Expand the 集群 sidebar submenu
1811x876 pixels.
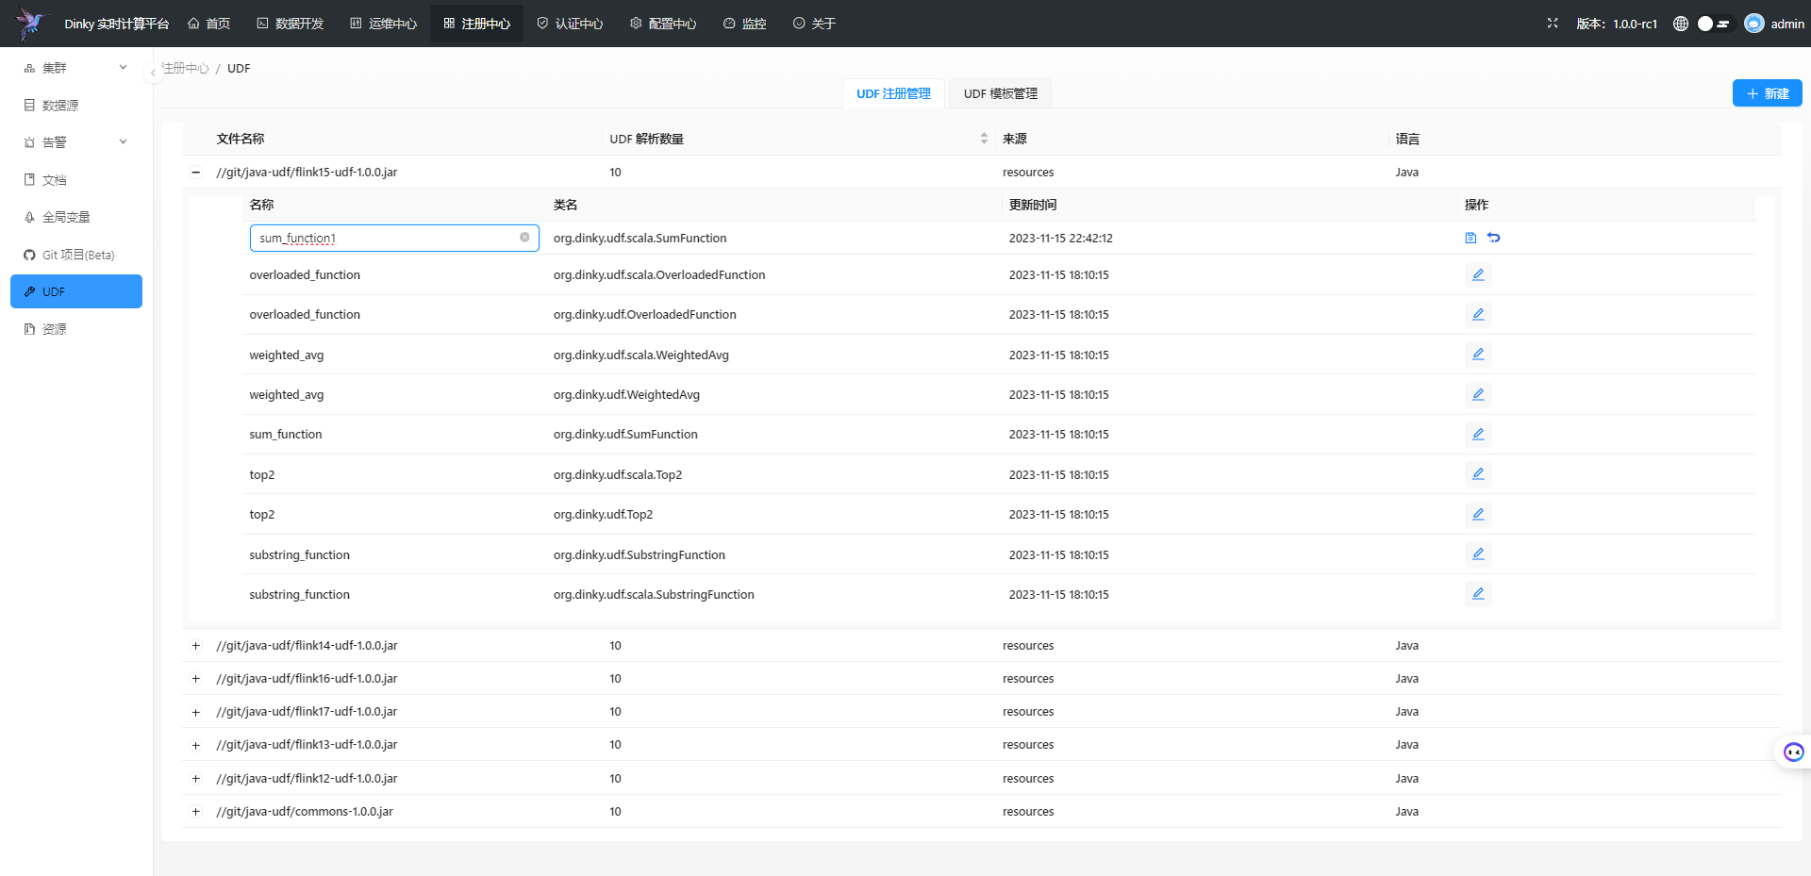[x=76, y=68]
